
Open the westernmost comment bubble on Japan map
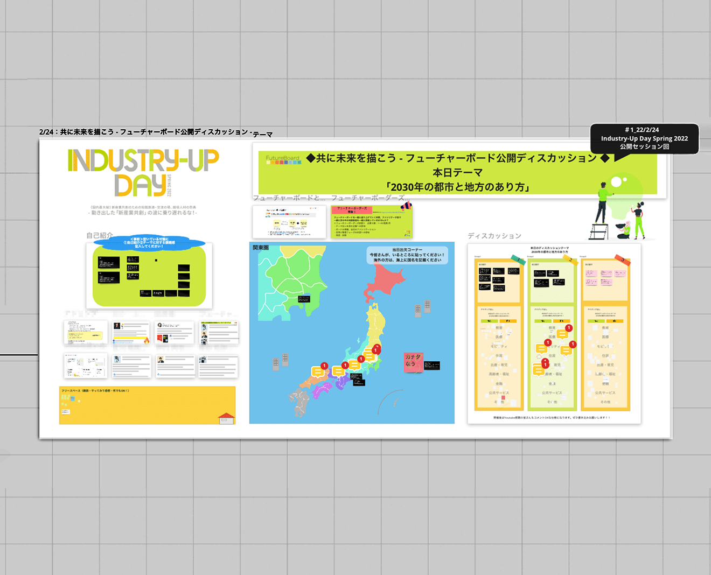pyautogui.click(x=318, y=371)
